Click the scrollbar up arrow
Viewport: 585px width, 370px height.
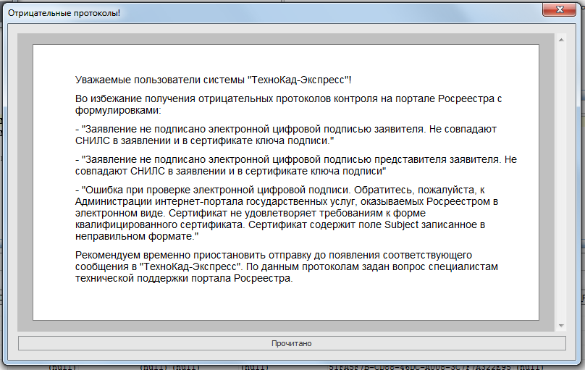click(560, 39)
